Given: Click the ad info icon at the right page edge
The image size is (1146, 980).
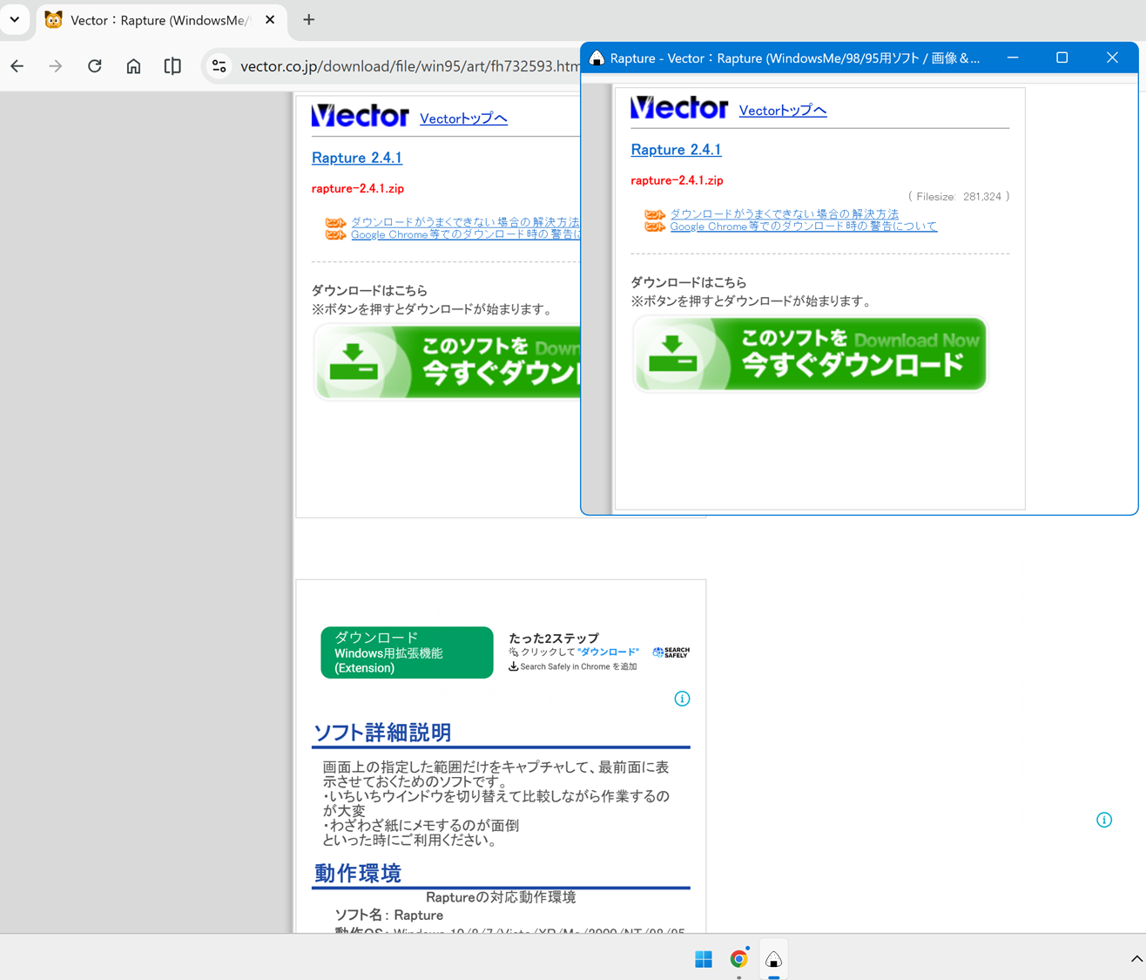Looking at the screenshot, I should [x=1104, y=820].
